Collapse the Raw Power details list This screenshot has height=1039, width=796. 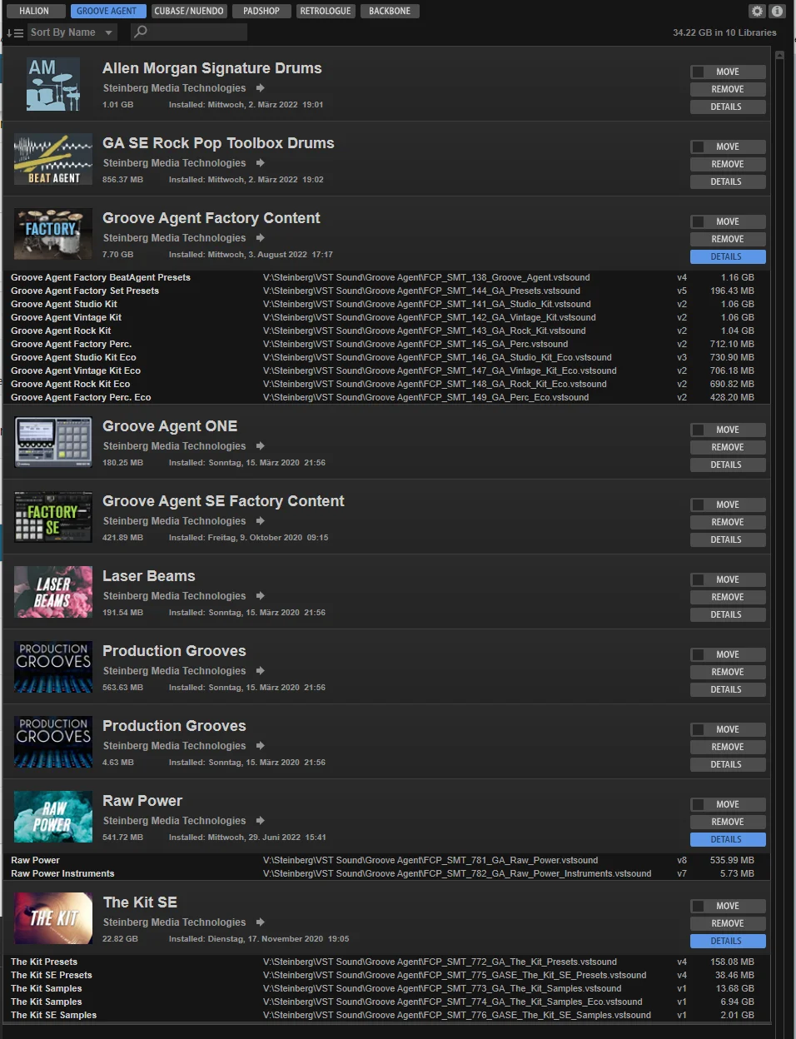[728, 839]
